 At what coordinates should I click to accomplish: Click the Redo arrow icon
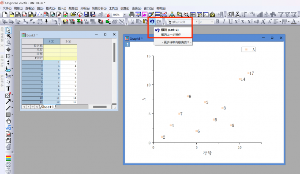[159, 22]
